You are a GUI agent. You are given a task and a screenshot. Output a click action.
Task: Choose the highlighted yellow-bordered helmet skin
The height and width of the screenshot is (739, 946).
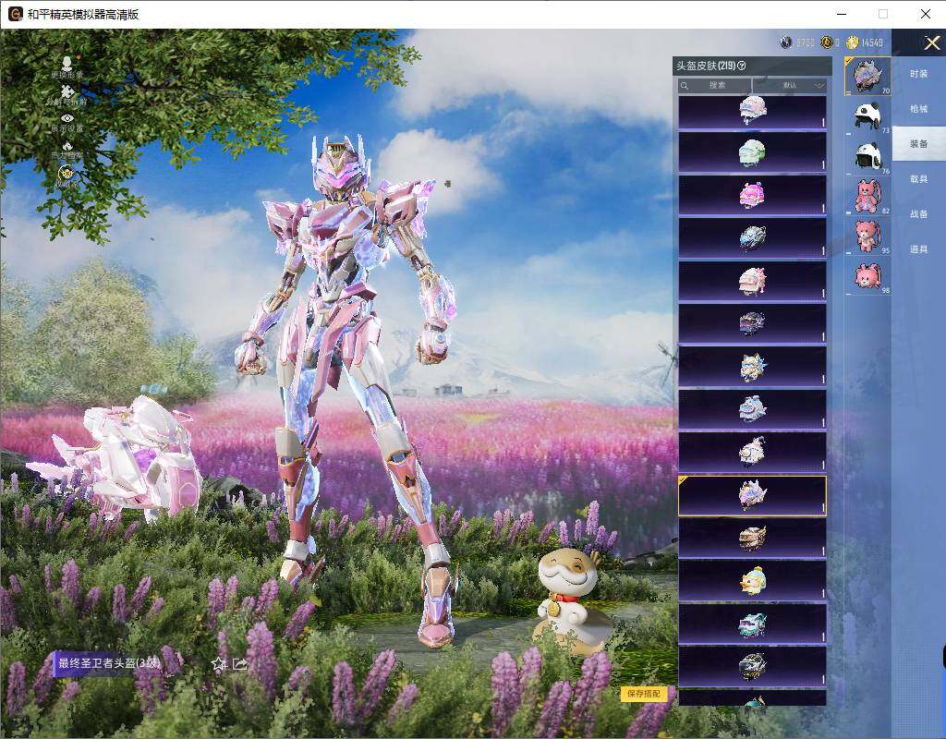tap(752, 495)
